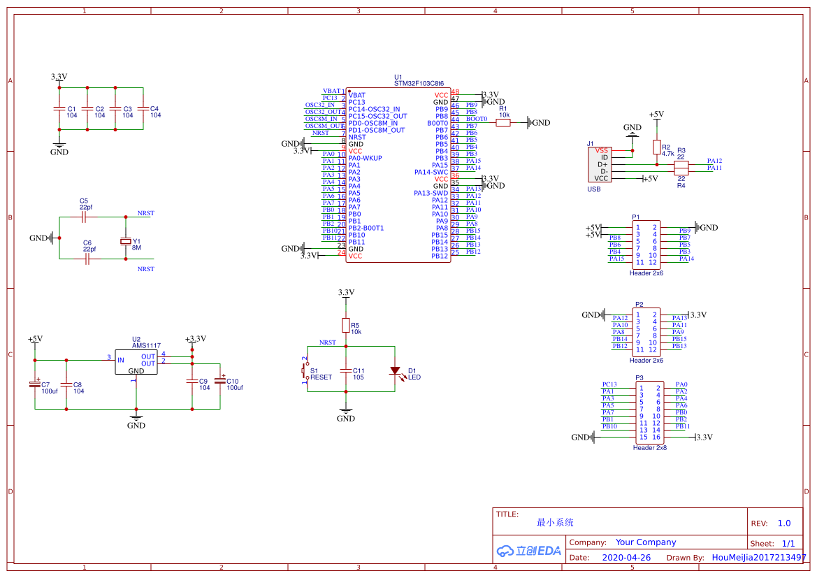This screenshot has width=817, height=578.
Task: Select the U2 AMS1117 regulator block
Action: point(136,362)
